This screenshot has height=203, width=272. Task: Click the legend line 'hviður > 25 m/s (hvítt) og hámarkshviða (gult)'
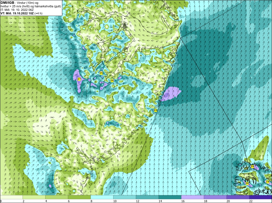point(31,7)
